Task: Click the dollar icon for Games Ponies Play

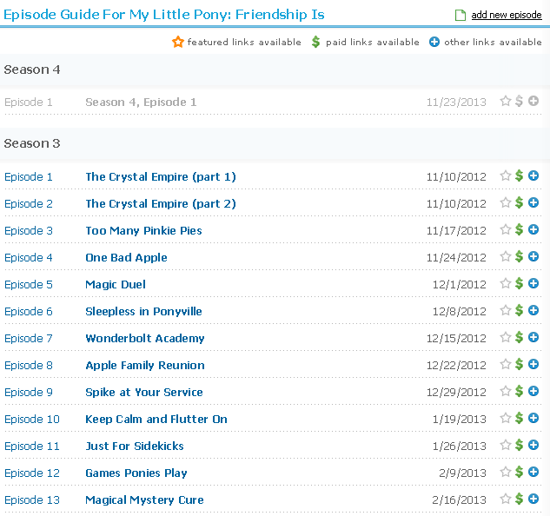Action: click(x=519, y=472)
